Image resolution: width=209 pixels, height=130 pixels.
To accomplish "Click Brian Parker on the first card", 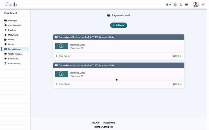I will (x=64, y=56).
